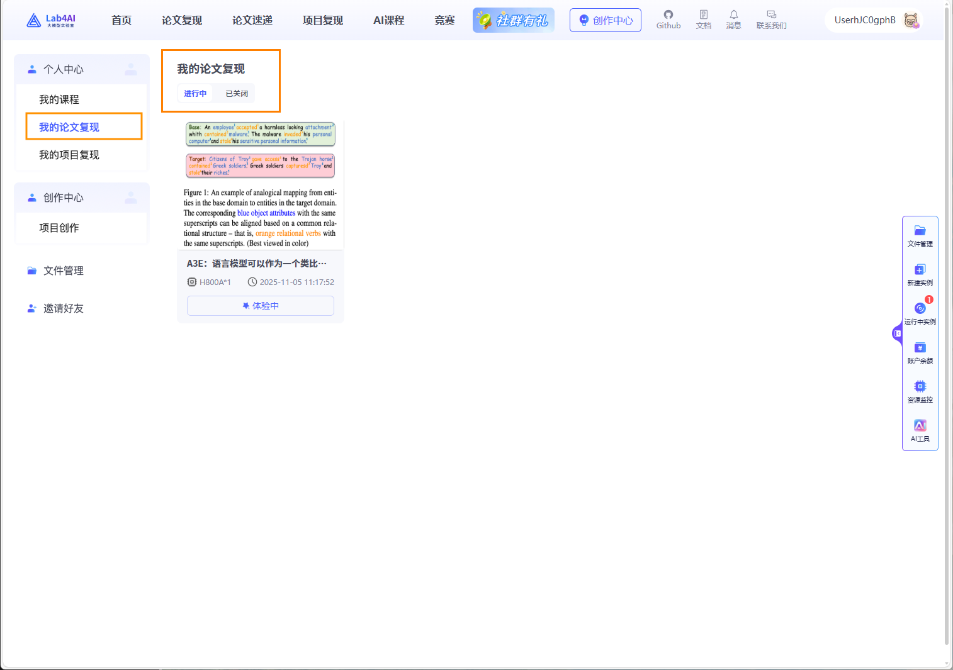The height and width of the screenshot is (670, 953).
Task: View 账户余额 account balance icon
Action: coord(920,352)
